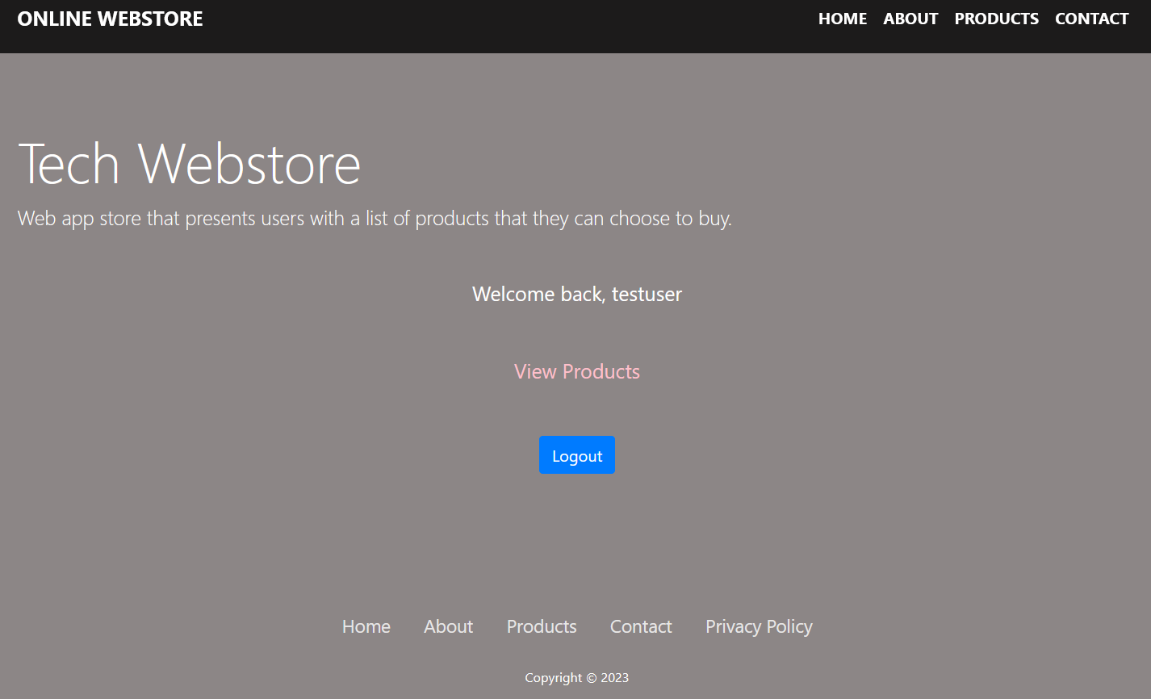Click the Welcome back, testuser message
The image size is (1151, 699).
click(576, 294)
